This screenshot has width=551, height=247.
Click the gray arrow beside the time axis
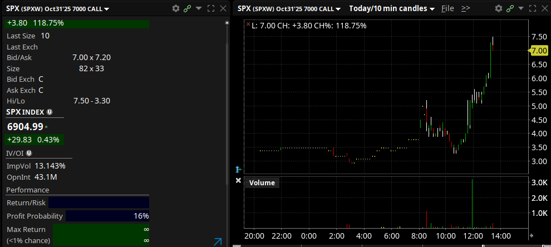tap(532, 235)
